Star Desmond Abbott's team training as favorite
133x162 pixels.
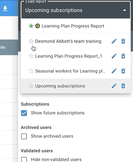tap(31, 41)
